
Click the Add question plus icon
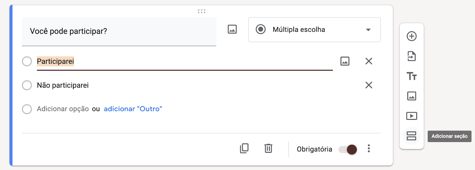pyautogui.click(x=411, y=36)
